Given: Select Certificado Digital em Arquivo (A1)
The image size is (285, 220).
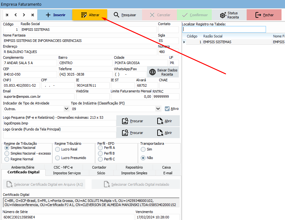Looking at the screenshot, I should point(44,184).
